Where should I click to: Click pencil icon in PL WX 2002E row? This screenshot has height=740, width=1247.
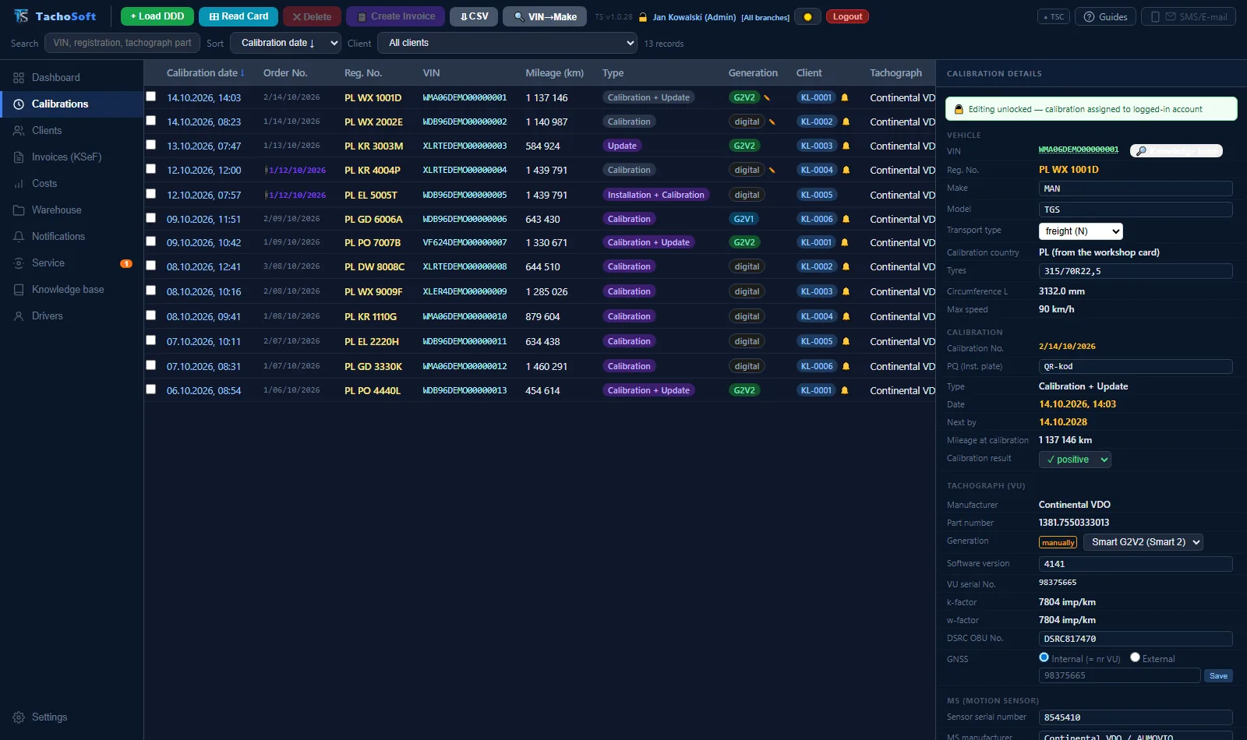pyautogui.click(x=772, y=122)
